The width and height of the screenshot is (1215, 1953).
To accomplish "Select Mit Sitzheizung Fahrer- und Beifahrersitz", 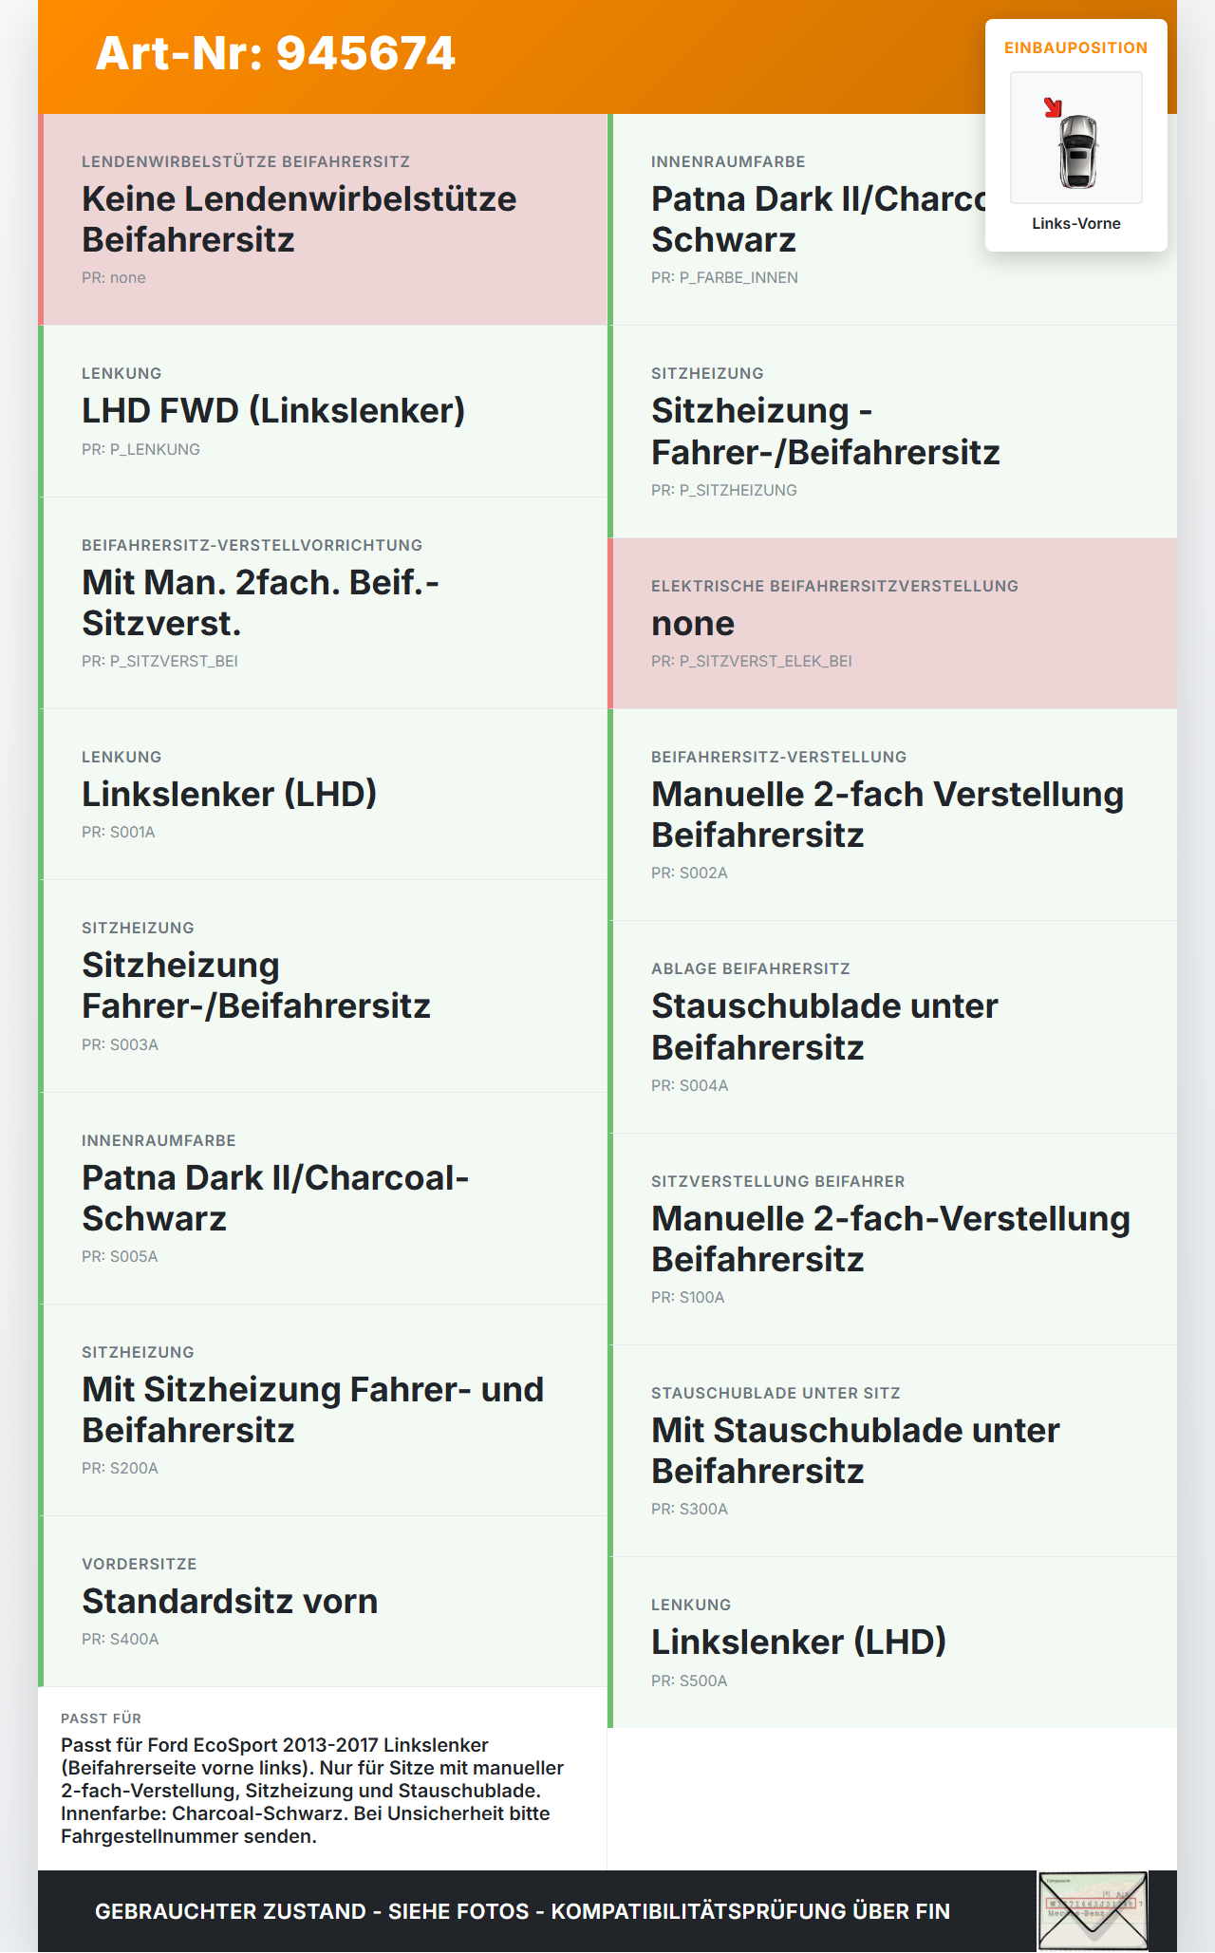I will coord(323,1410).
